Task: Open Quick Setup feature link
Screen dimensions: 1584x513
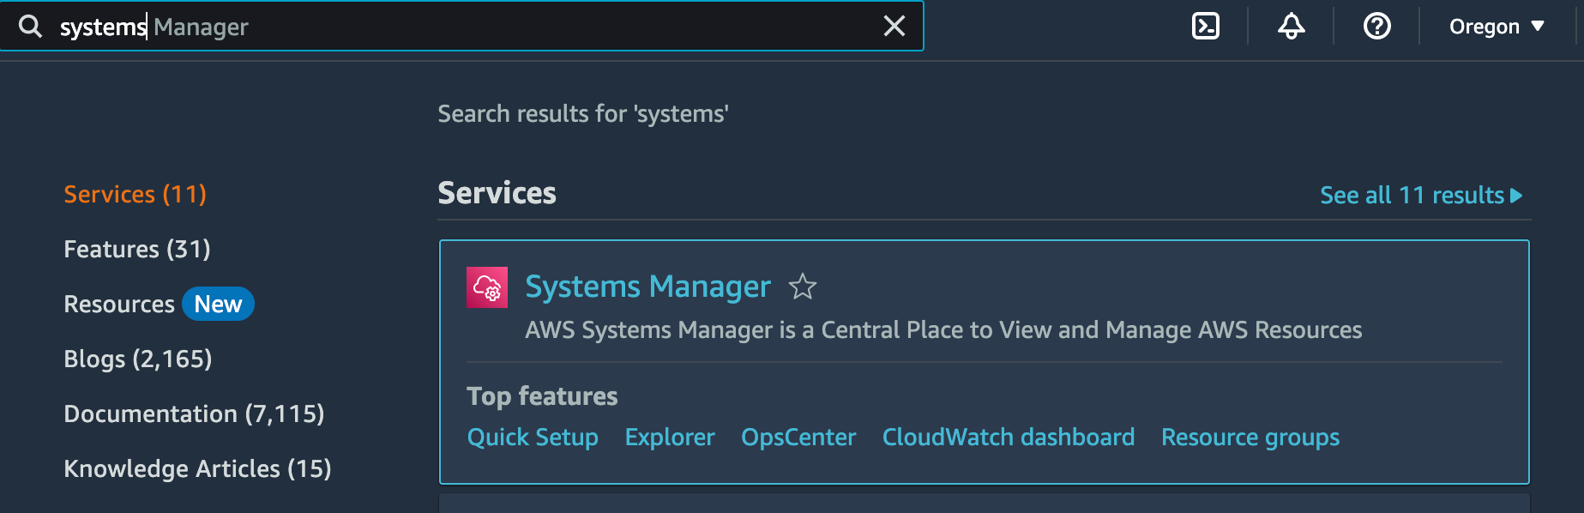Action: tap(533, 438)
